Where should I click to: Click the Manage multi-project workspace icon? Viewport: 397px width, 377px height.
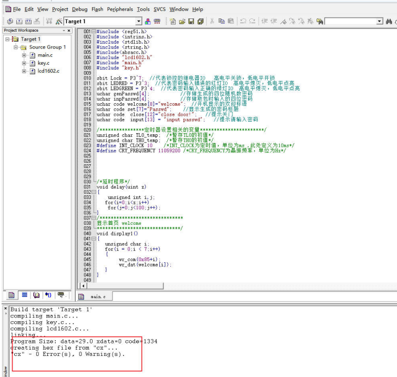[x=157, y=21]
